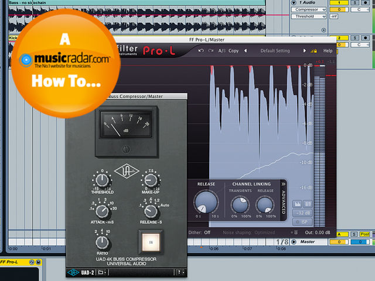Toggle Pro-L A/B comparison
Screen dimensions: 375x281
click(221, 51)
